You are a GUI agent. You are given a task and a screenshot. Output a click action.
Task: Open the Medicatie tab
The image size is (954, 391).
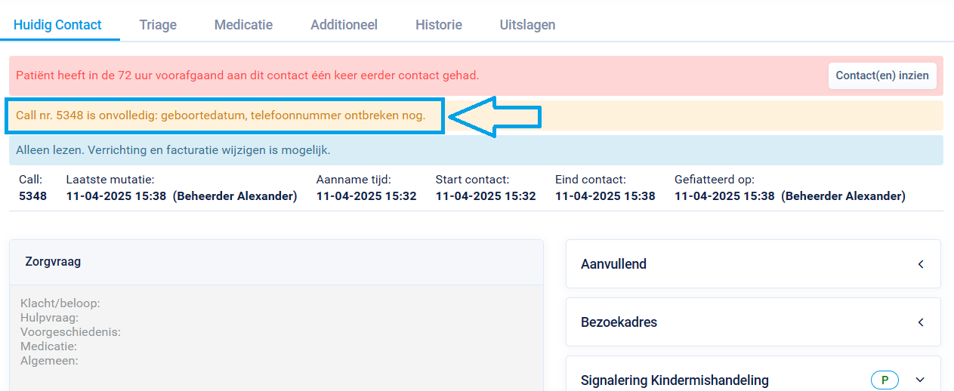[x=243, y=24]
